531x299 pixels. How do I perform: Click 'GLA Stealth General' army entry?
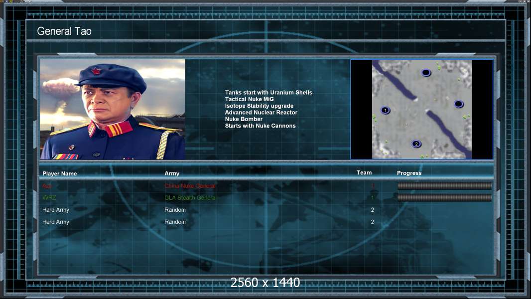(x=190, y=198)
